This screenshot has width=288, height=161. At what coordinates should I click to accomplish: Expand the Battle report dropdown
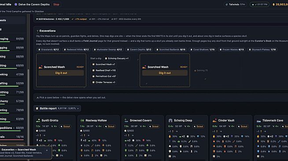(57, 109)
